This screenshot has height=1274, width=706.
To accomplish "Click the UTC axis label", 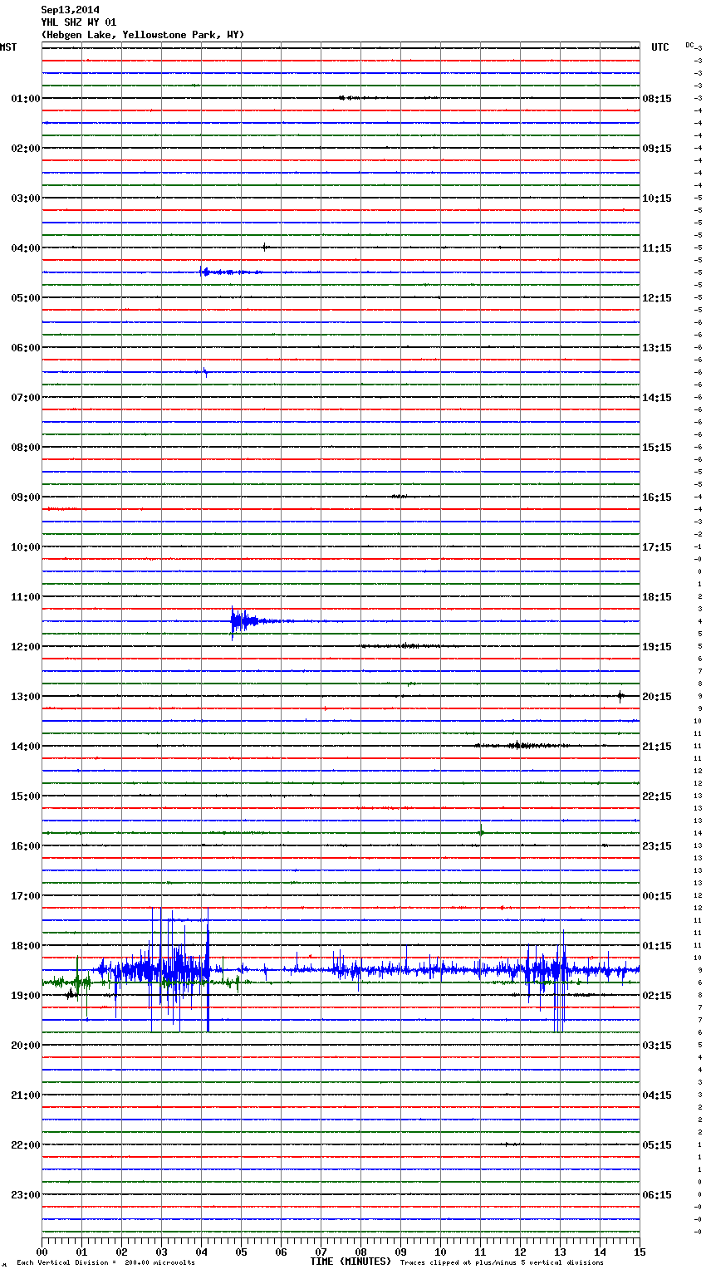I will (659, 47).
